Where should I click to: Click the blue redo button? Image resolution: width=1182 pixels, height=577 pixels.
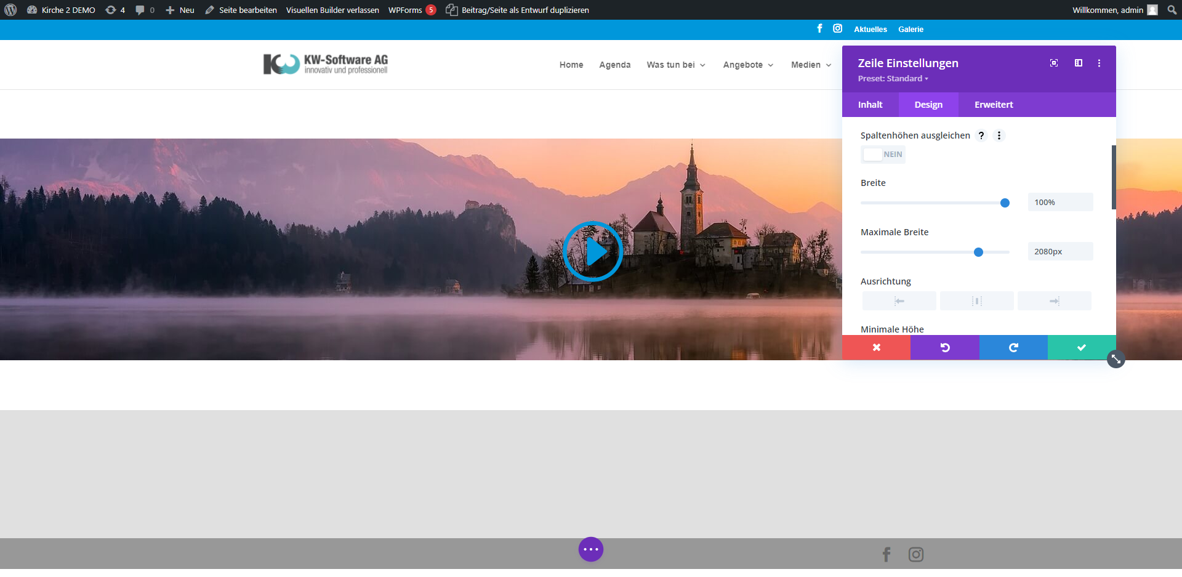click(x=1013, y=347)
